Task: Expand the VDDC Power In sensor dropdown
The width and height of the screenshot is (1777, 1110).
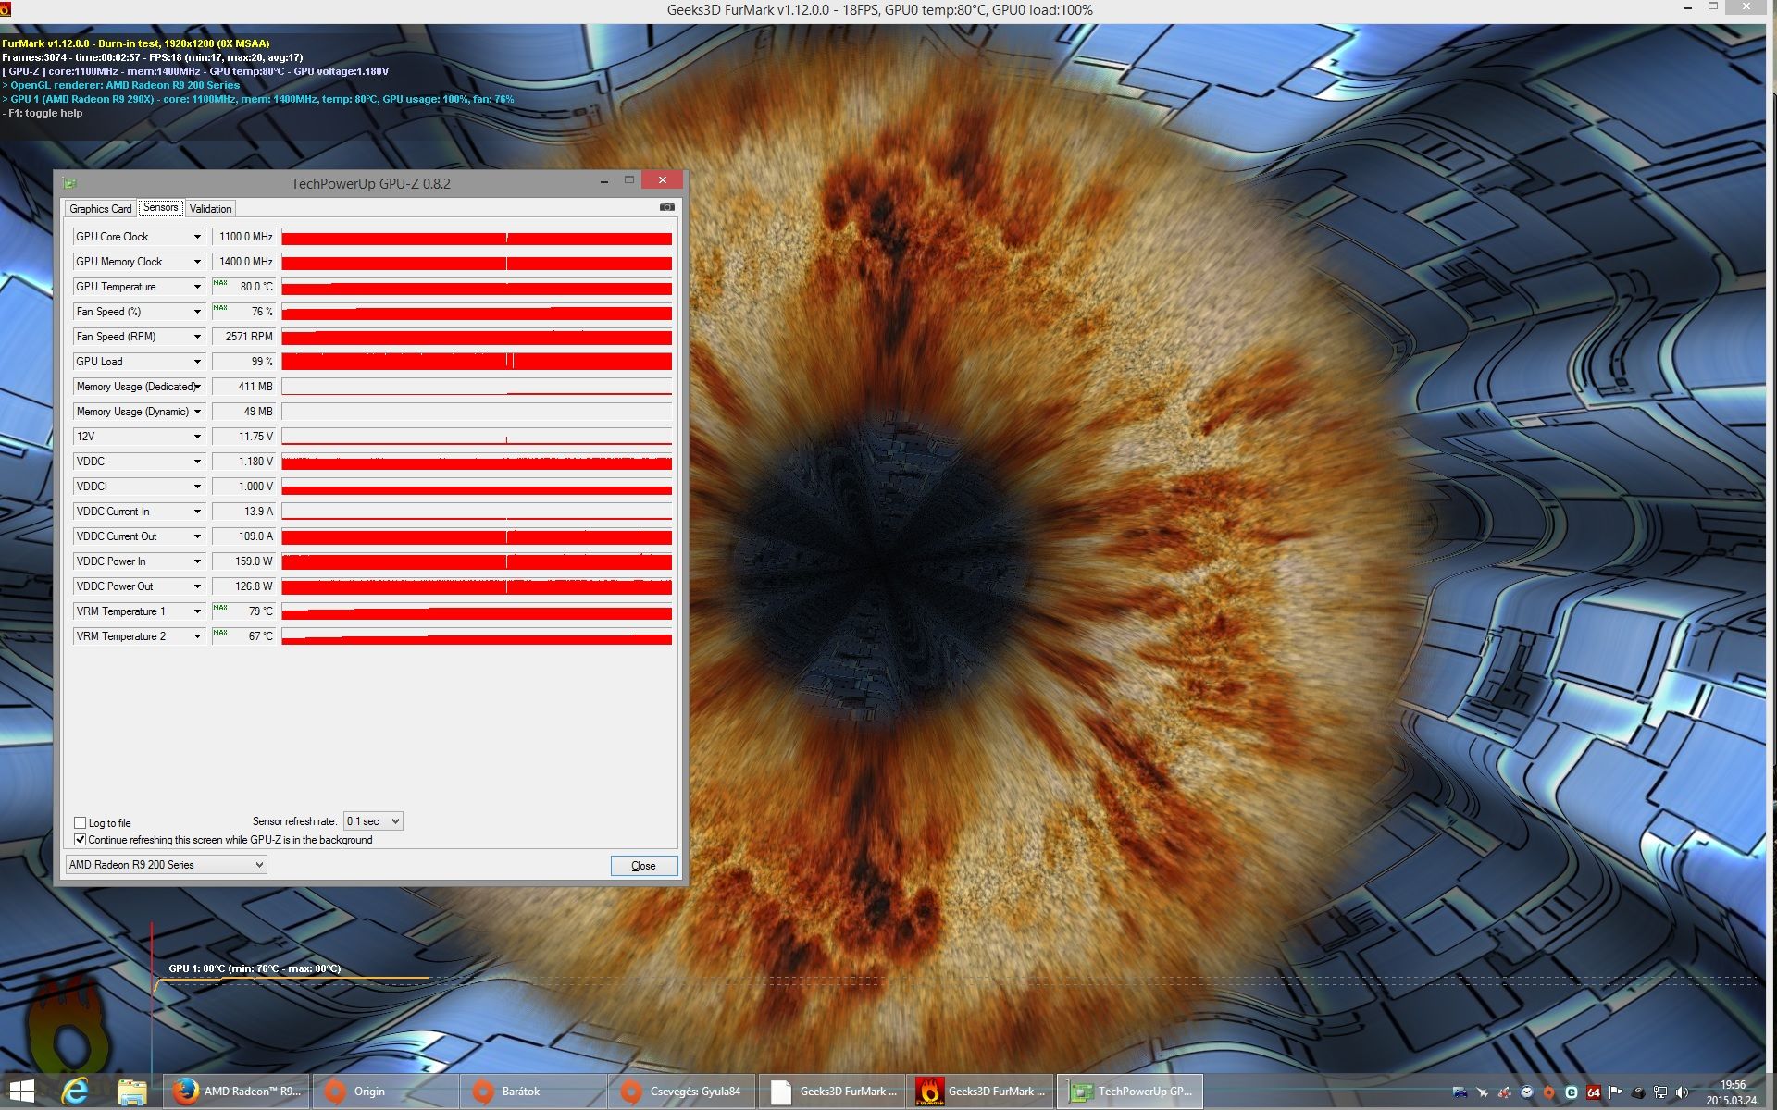Action: 197,561
